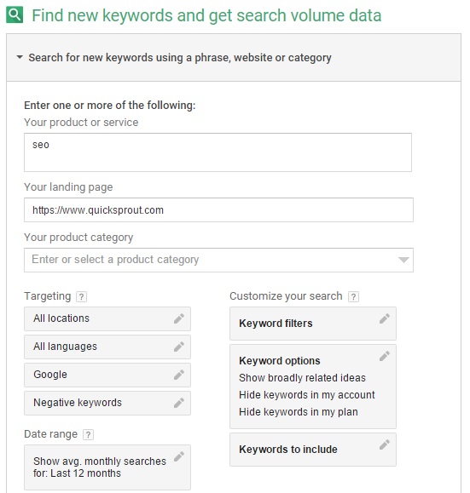Collapse Search for new keywords section
This screenshot has width=470, height=493.
pos(20,57)
